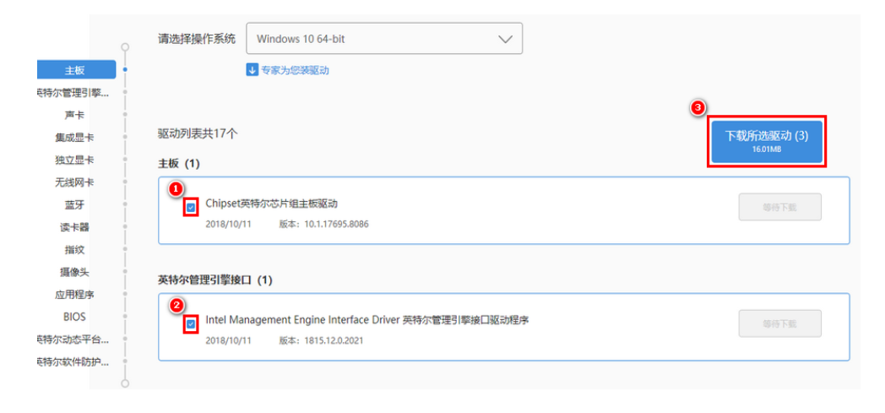Select BIOS in the sidebar

pos(74,317)
